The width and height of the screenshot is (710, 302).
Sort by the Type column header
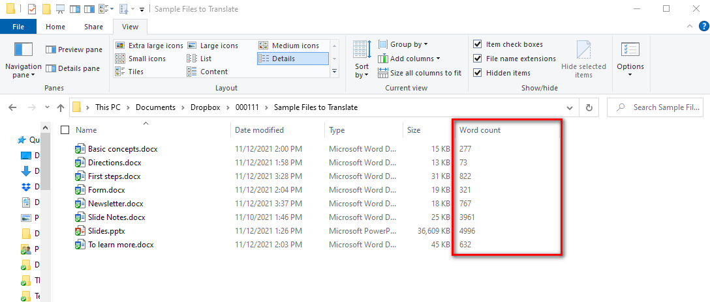[337, 130]
